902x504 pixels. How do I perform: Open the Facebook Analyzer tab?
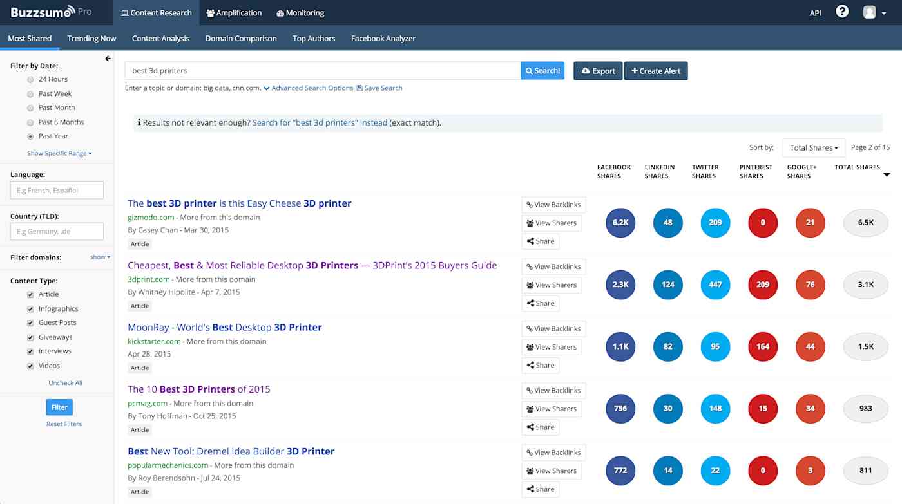pyautogui.click(x=383, y=38)
